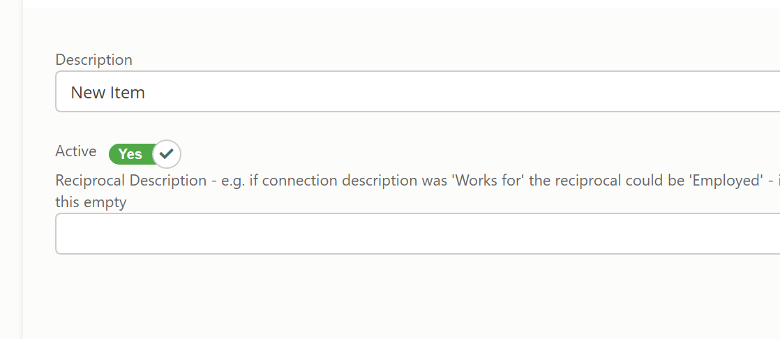The height and width of the screenshot is (339, 780).
Task: Click the green Yes label of toggle
Action: tap(130, 154)
